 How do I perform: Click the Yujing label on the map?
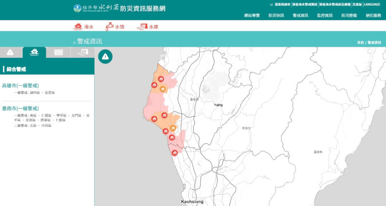tap(218, 105)
